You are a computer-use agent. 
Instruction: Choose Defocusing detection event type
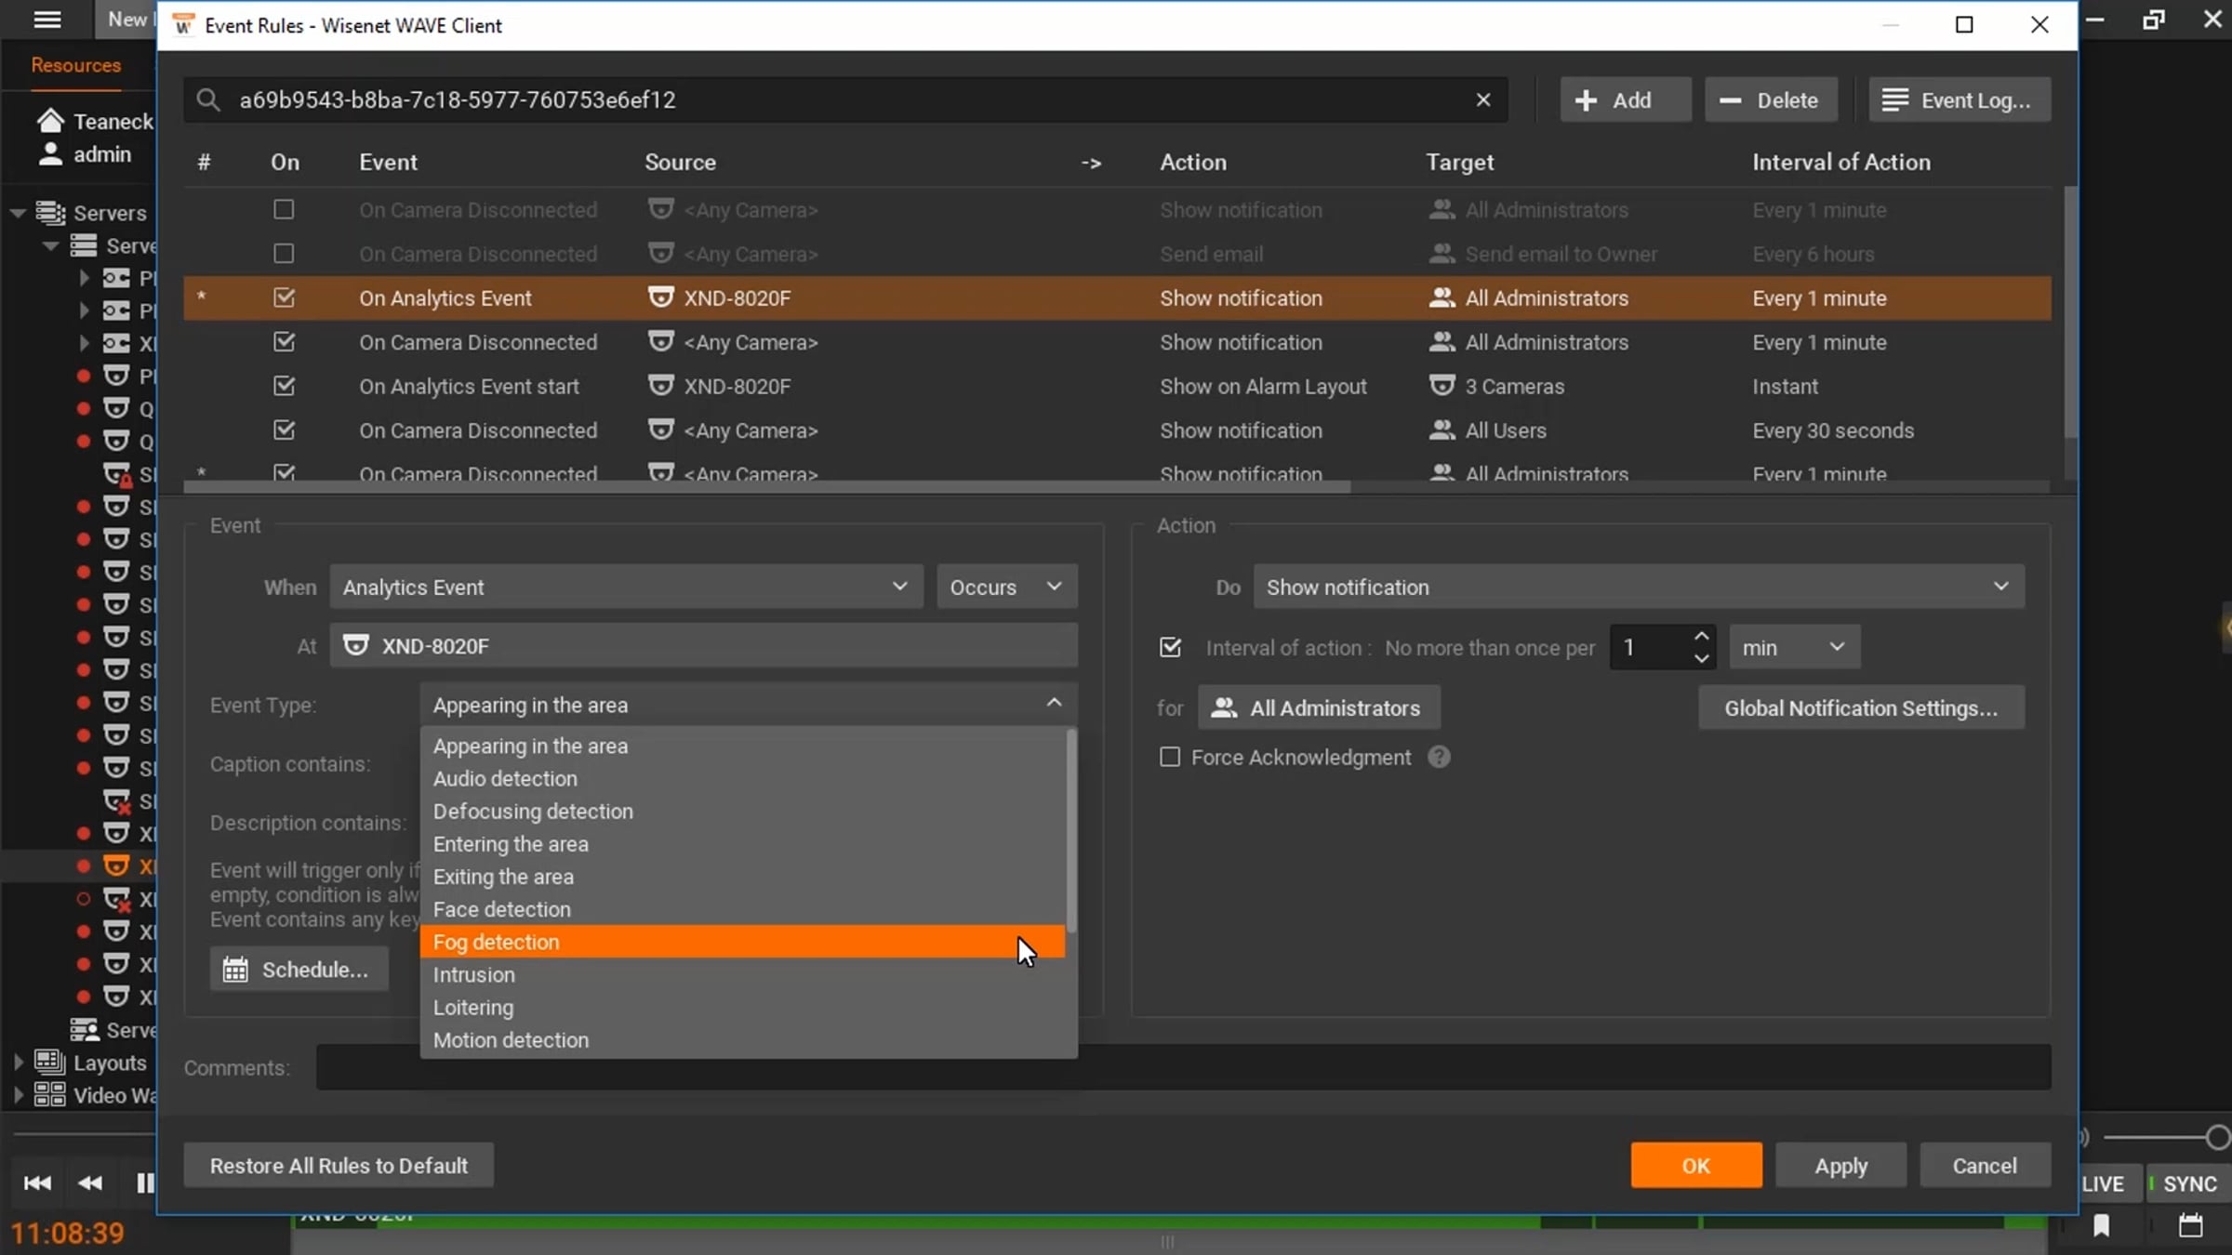[x=742, y=812]
